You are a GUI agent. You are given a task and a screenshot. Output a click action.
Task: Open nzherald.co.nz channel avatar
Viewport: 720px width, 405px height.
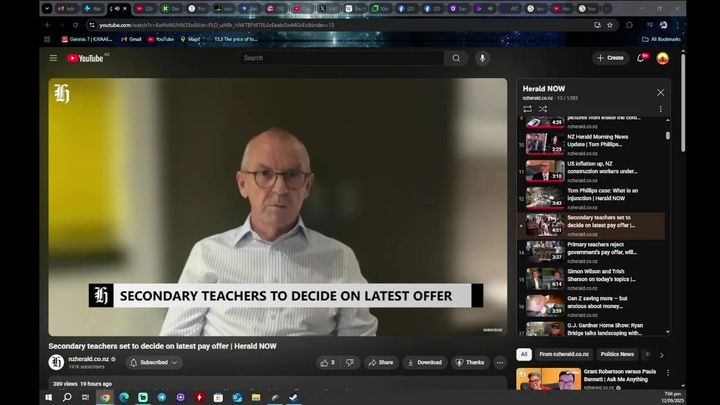[56, 362]
